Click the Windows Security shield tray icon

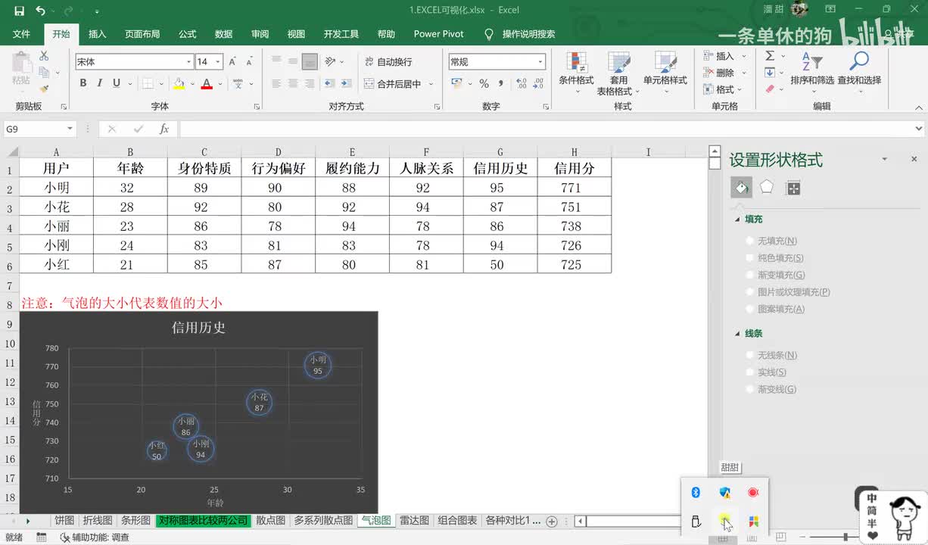[x=724, y=492]
